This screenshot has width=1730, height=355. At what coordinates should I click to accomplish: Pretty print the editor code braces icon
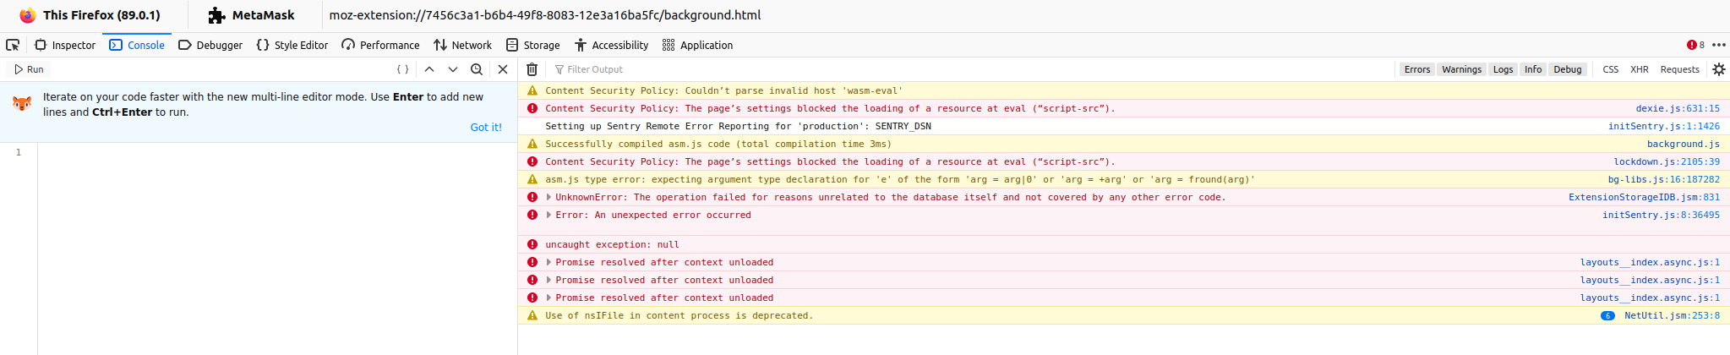403,69
